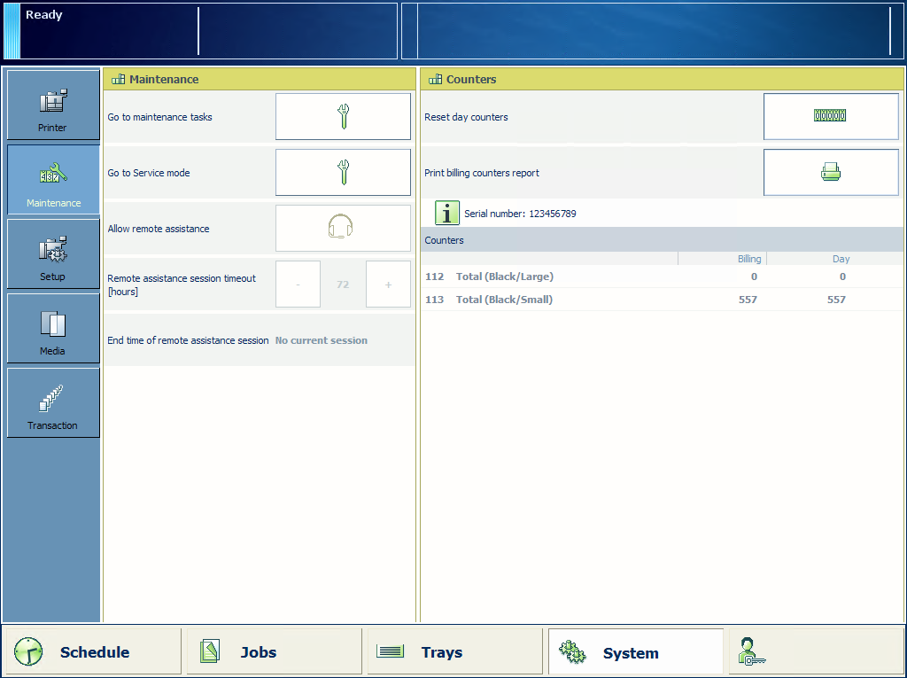Viewport: 907px width, 678px height.
Task: Enter Service mode via wrench button
Action: 343,173
